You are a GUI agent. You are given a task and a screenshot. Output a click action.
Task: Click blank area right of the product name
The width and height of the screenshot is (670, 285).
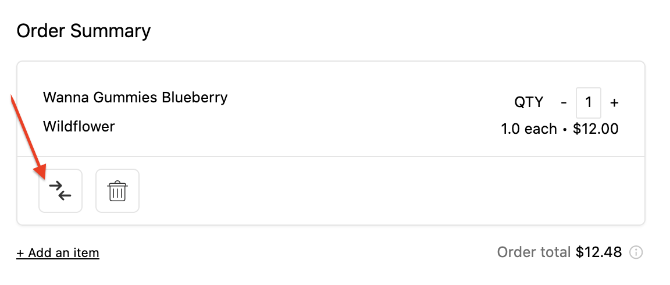363,98
